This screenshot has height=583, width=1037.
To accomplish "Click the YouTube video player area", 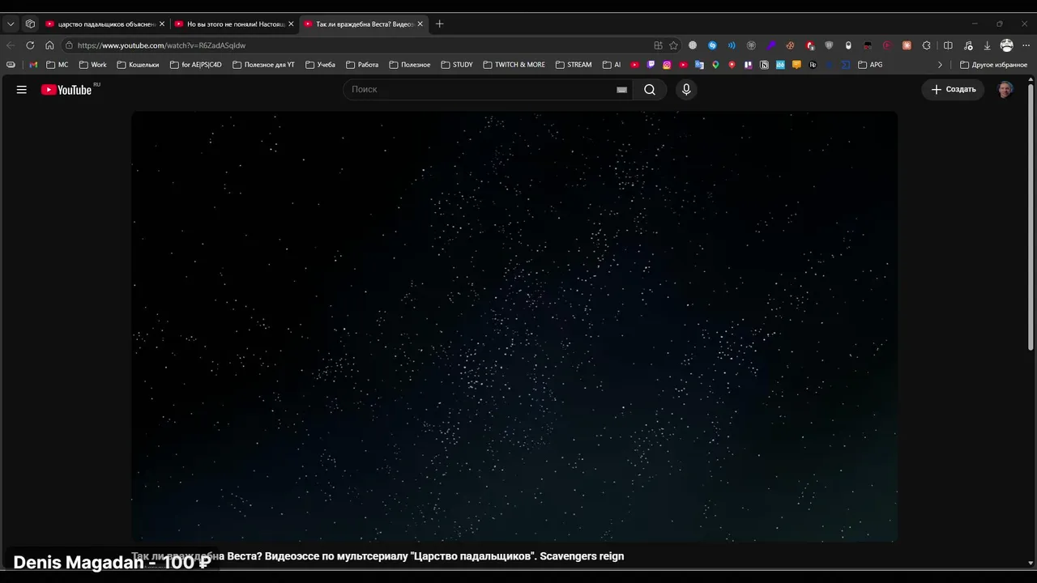I will coord(514,326).
